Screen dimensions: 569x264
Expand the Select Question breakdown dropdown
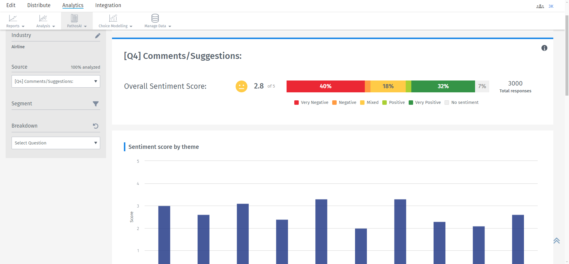click(56, 143)
